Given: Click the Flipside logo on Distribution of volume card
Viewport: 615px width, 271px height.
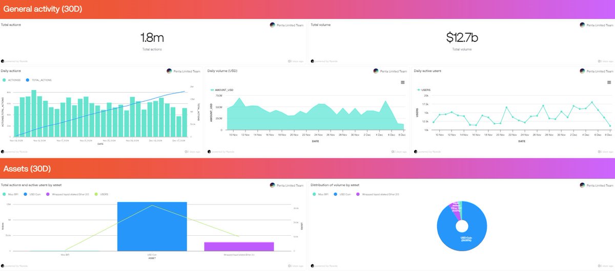Looking at the screenshot, I should [x=312, y=266].
